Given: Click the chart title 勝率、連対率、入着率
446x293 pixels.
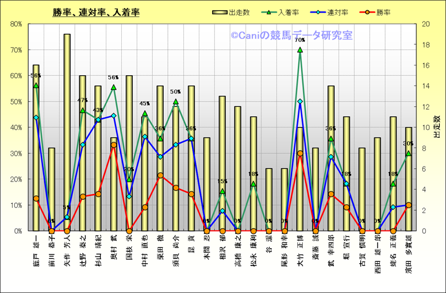Looking at the screenshot, I should pyautogui.click(x=95, y=12).
